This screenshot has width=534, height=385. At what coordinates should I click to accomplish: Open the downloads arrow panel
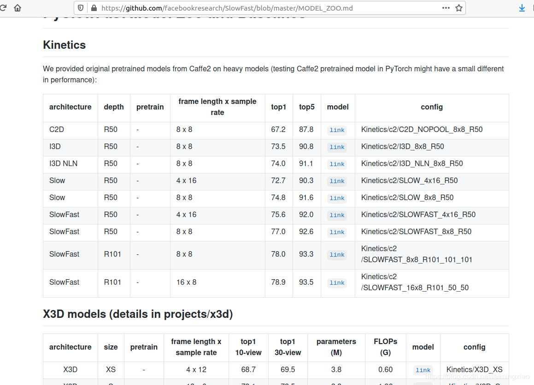522,8
